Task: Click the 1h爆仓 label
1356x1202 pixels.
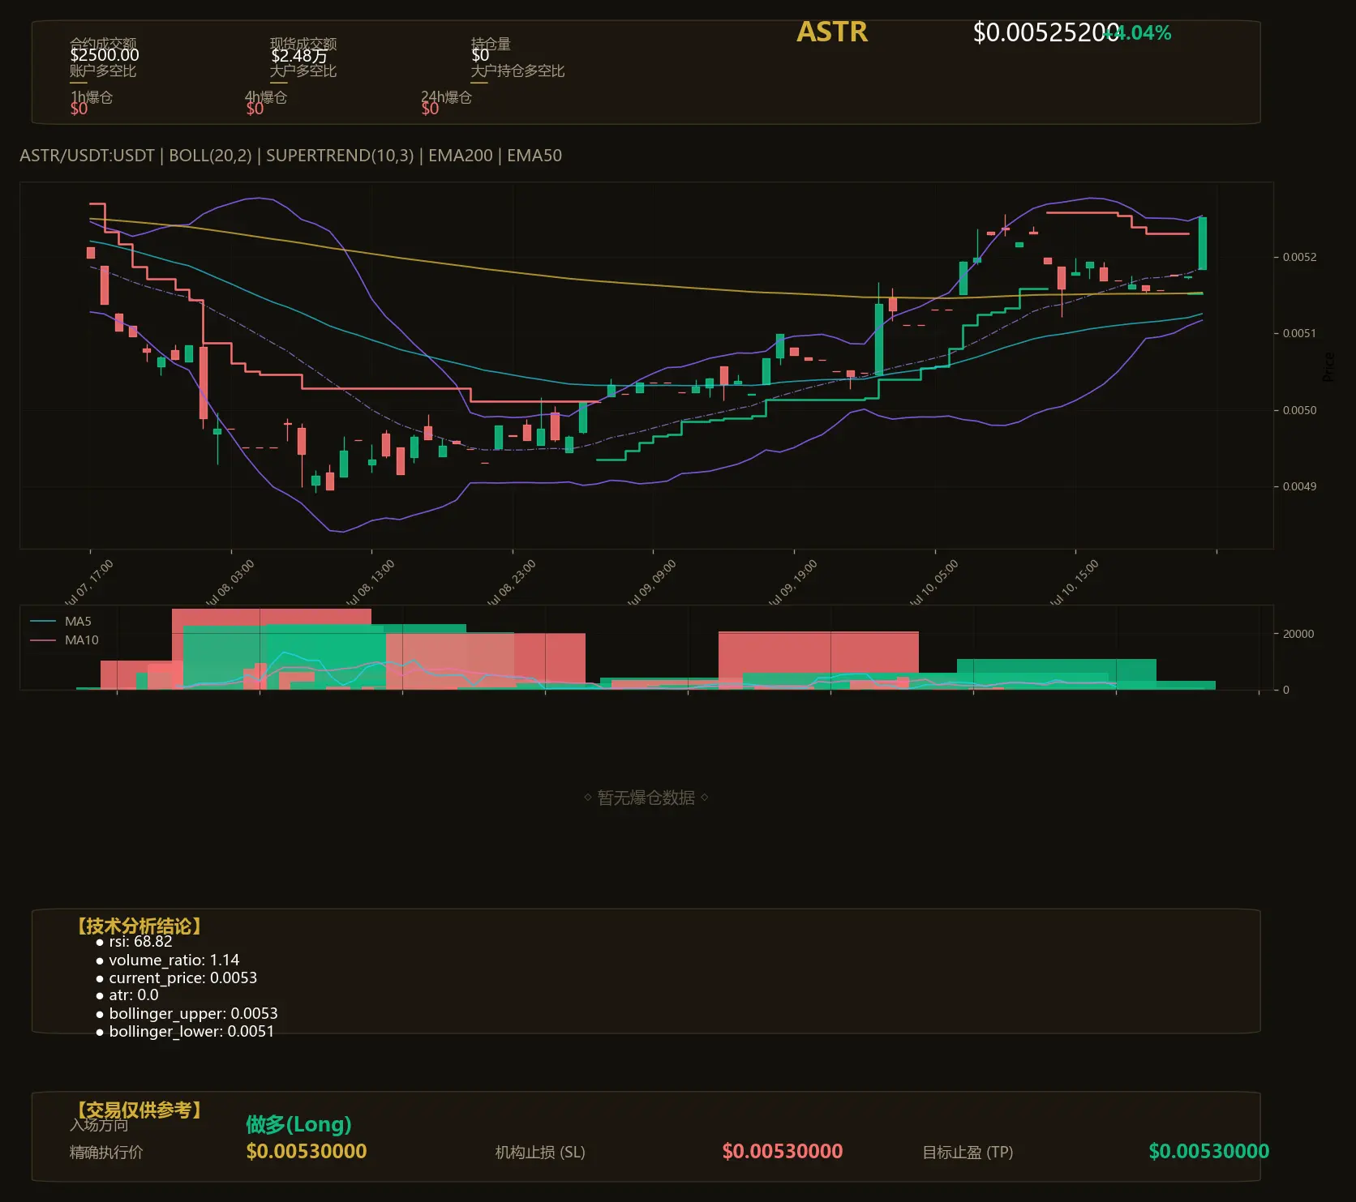Action: 92,96
